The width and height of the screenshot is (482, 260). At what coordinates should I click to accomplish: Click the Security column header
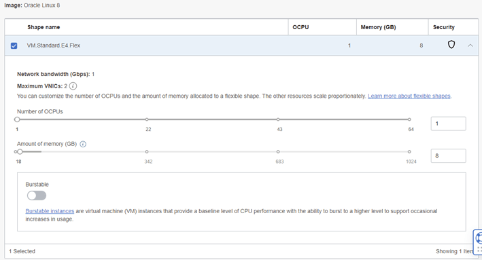click(x=443, y=27)
